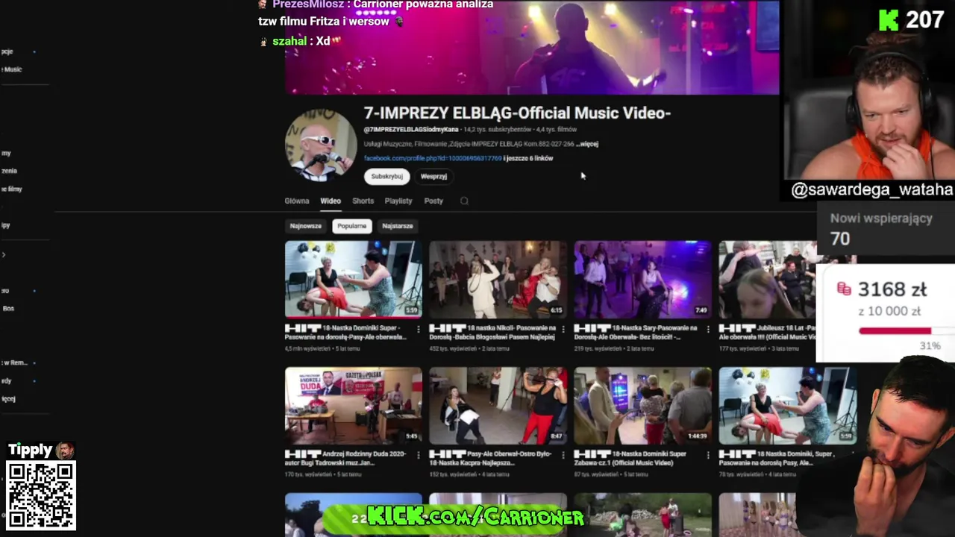955x537 pixels.
Task: Open the Playlisty tab
Action: pyautogui.click(x=398, y=201)
